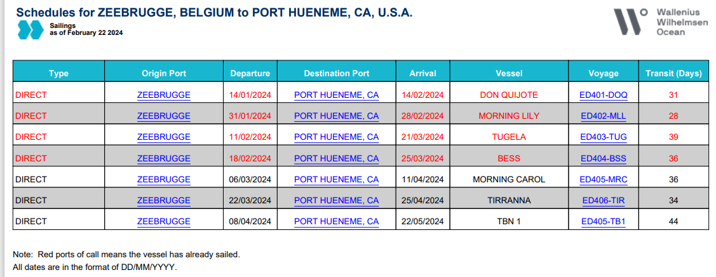Click ZEEBRUGGE origin link in TIRRANNA row
The image size is (716, 277).
163,200
